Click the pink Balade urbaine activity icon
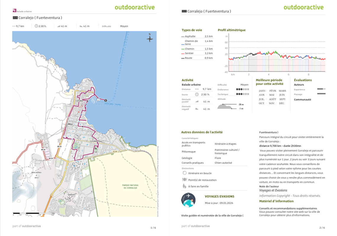Viewport: 337px width, 236px height. (14, 11)
